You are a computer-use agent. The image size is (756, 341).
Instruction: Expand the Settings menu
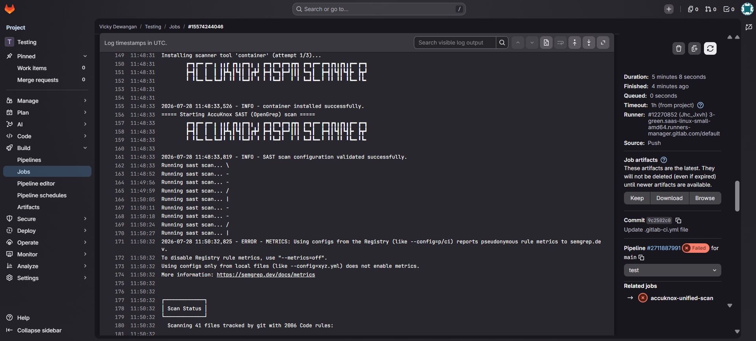coord(47,278)
